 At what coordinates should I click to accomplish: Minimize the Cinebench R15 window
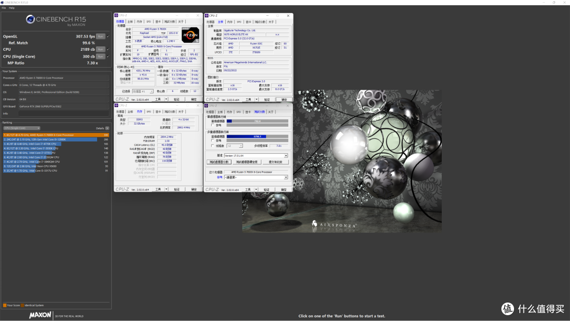point(544,2)
